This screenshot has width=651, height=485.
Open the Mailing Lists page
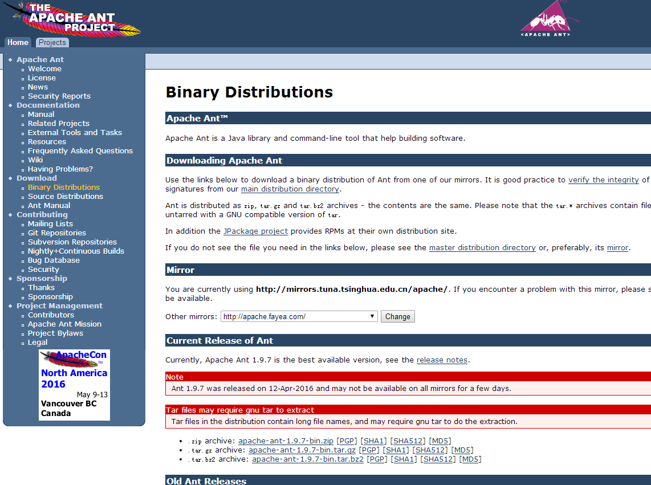(x=50, y=224)
